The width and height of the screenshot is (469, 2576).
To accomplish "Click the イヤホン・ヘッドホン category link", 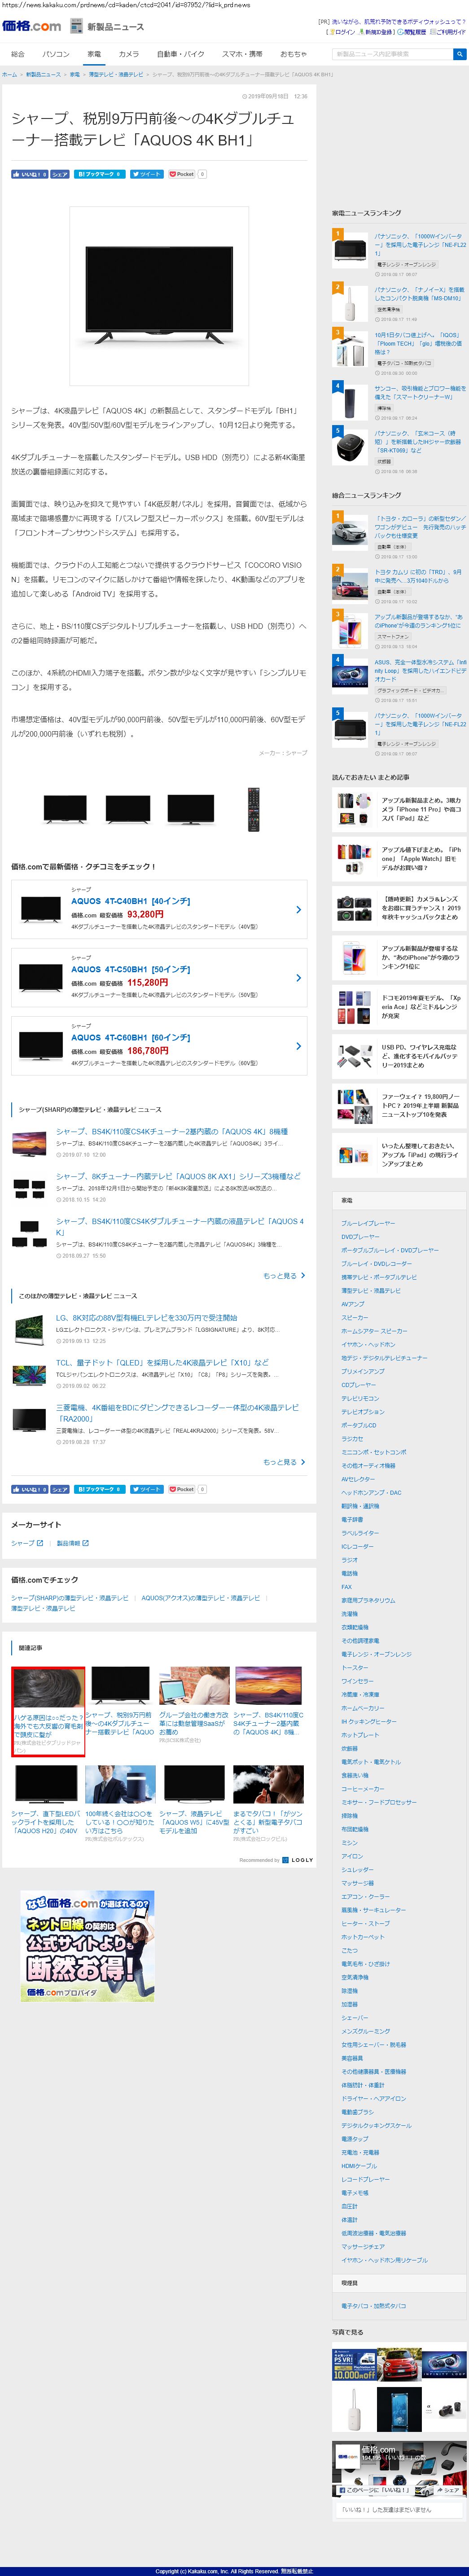I will click(x=368, y=1345).
